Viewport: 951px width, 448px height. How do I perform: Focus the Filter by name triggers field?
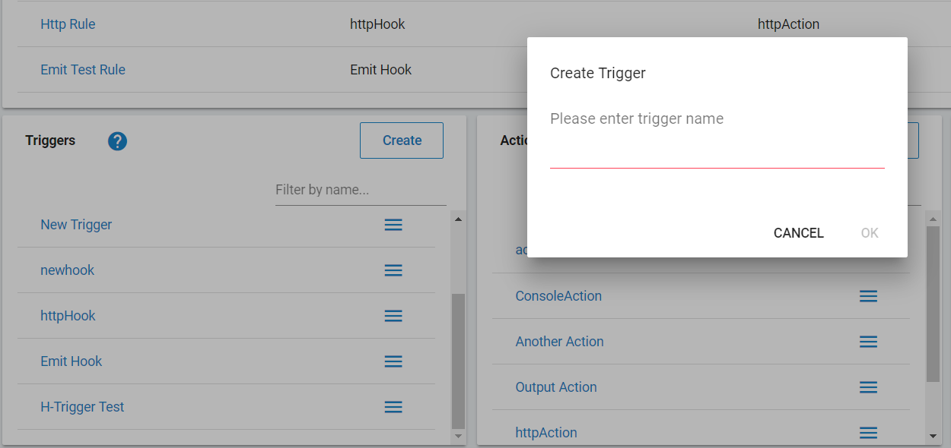361,190
